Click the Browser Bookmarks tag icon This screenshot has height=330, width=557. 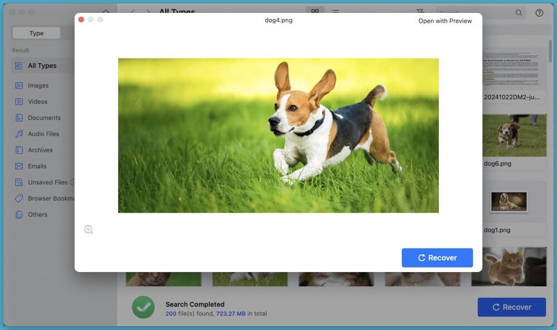pos(19,198)
